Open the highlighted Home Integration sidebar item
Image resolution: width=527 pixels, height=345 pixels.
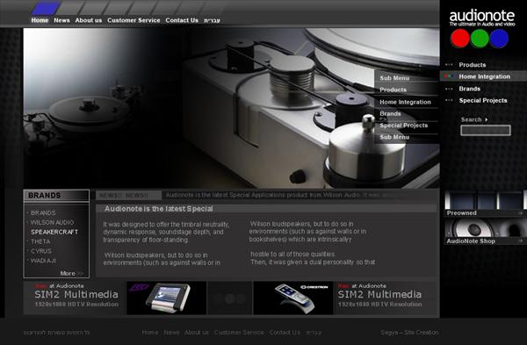pos(483,76)
